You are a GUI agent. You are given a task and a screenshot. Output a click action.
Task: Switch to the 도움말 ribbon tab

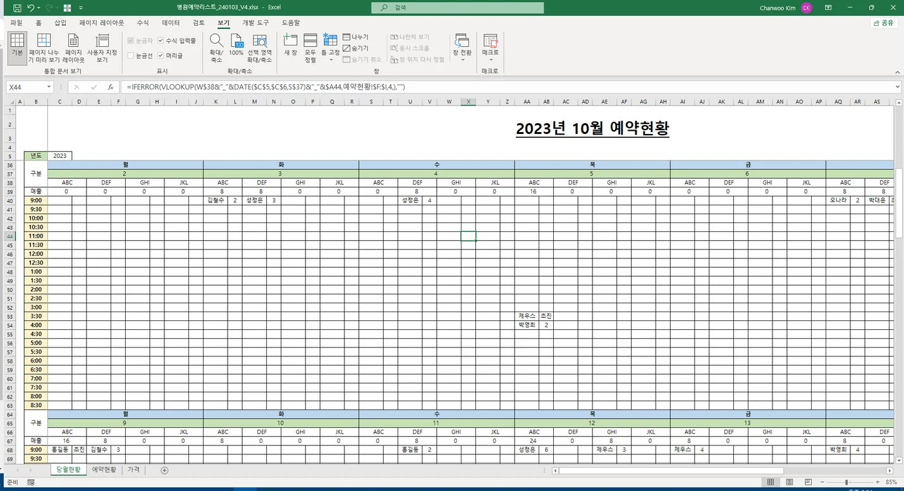pos(290,23)
